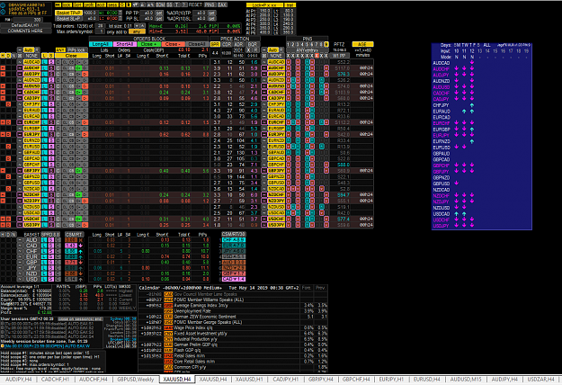Click the orange D marker on the CHFJPY row
562x385 pixels.
point(8,104)
